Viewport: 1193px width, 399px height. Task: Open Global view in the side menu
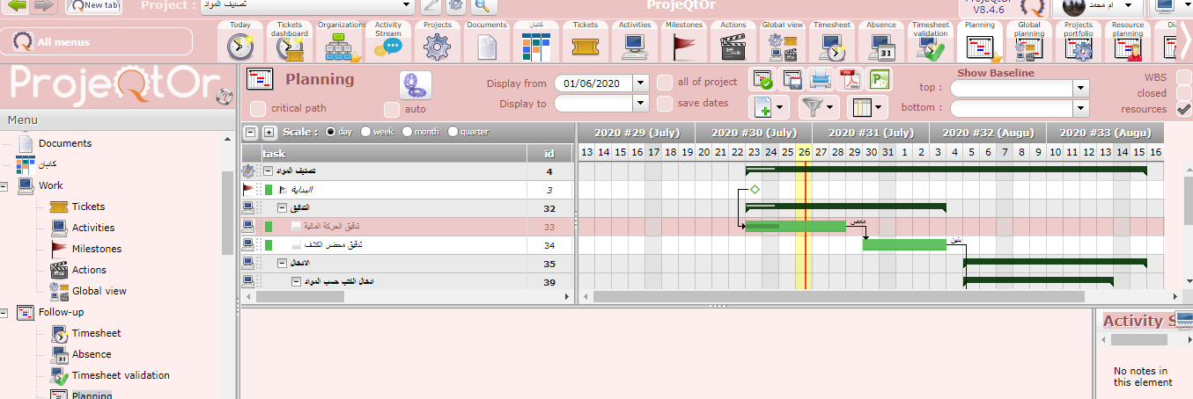click(x=99, y=291)
